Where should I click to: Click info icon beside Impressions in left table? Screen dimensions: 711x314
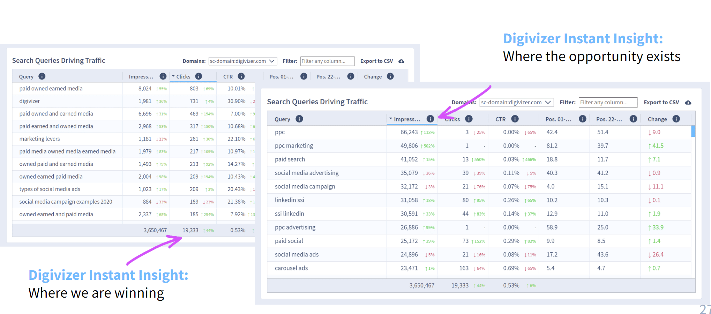[x=163, y=76]
